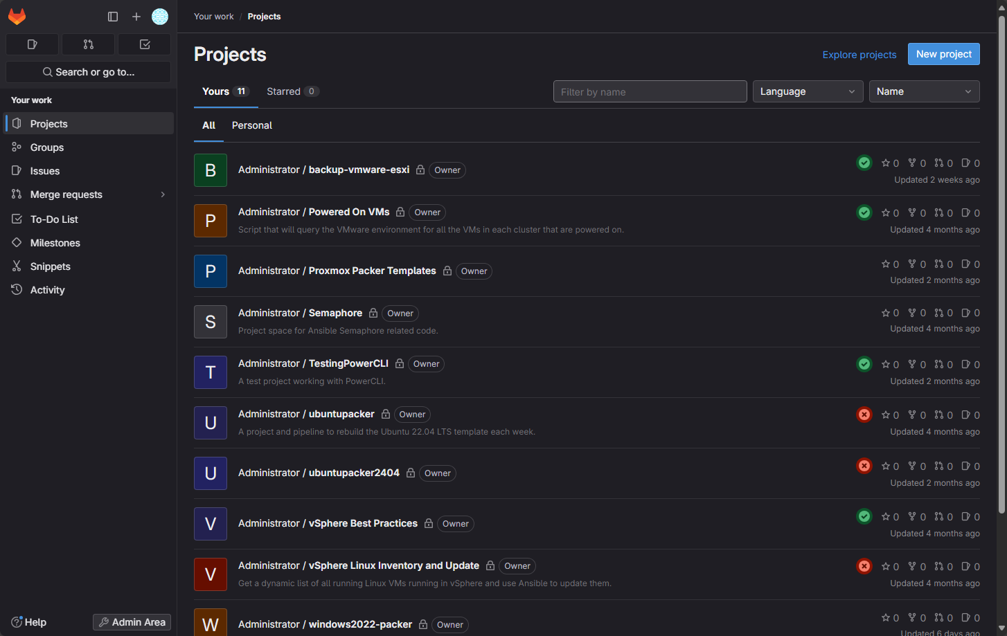Click failed pipeline icon for ubuntupacker

coord(864,415)
